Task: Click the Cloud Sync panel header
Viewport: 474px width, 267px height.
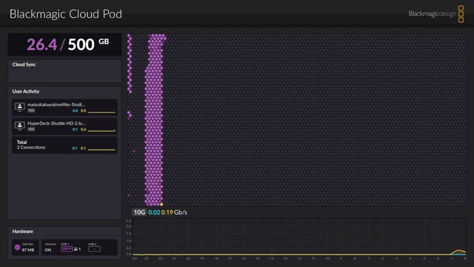Action: pyautogui.click(x=64, y=64)
